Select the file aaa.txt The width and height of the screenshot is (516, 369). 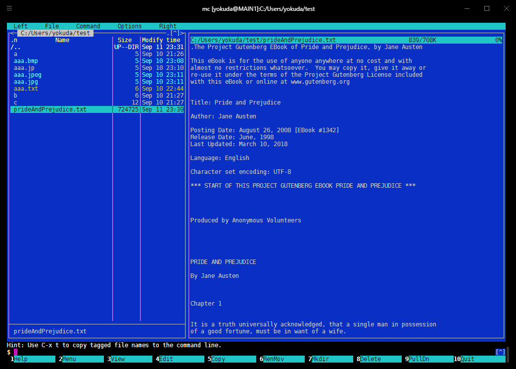pos(26,88)
